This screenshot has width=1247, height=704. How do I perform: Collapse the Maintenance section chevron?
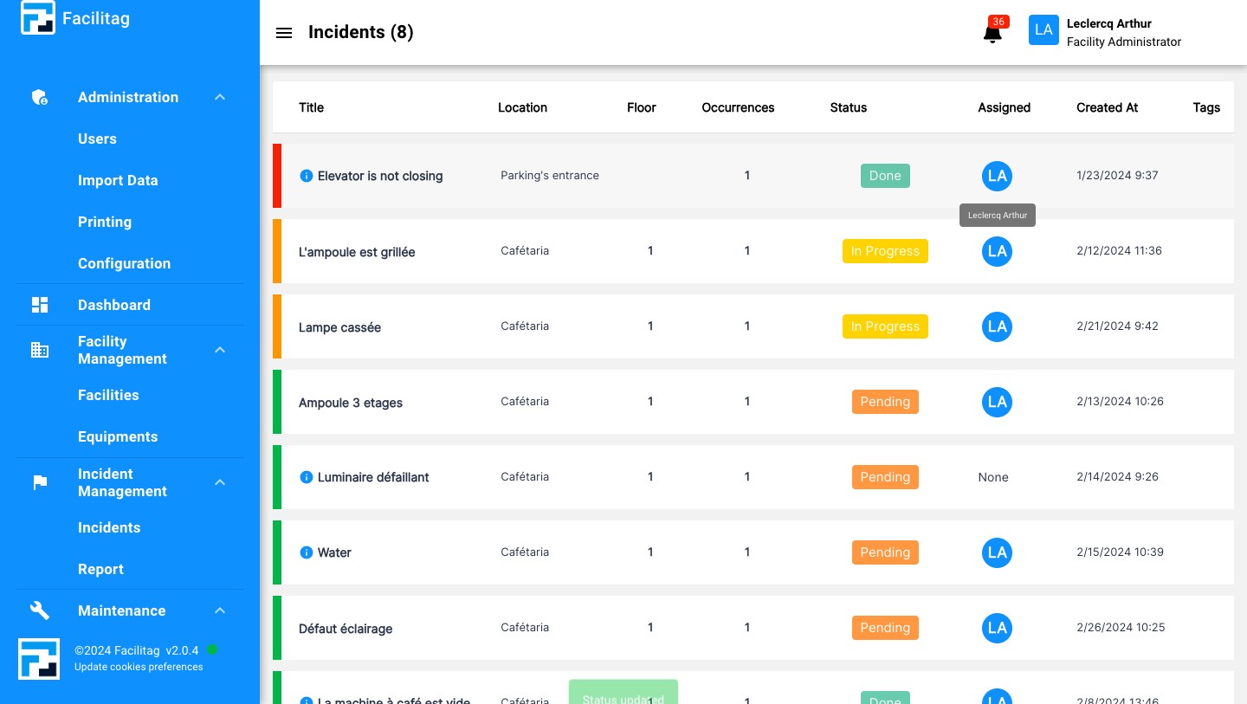[220, 610]
